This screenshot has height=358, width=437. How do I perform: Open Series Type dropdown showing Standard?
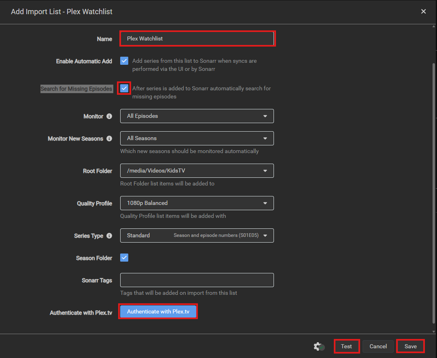pos(197,236)
